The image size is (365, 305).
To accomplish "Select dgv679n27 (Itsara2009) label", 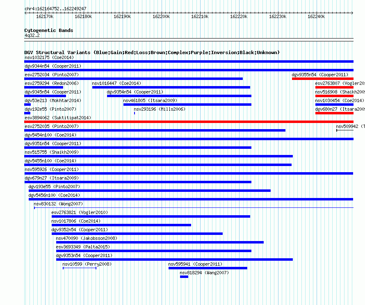I will point(52,178).
